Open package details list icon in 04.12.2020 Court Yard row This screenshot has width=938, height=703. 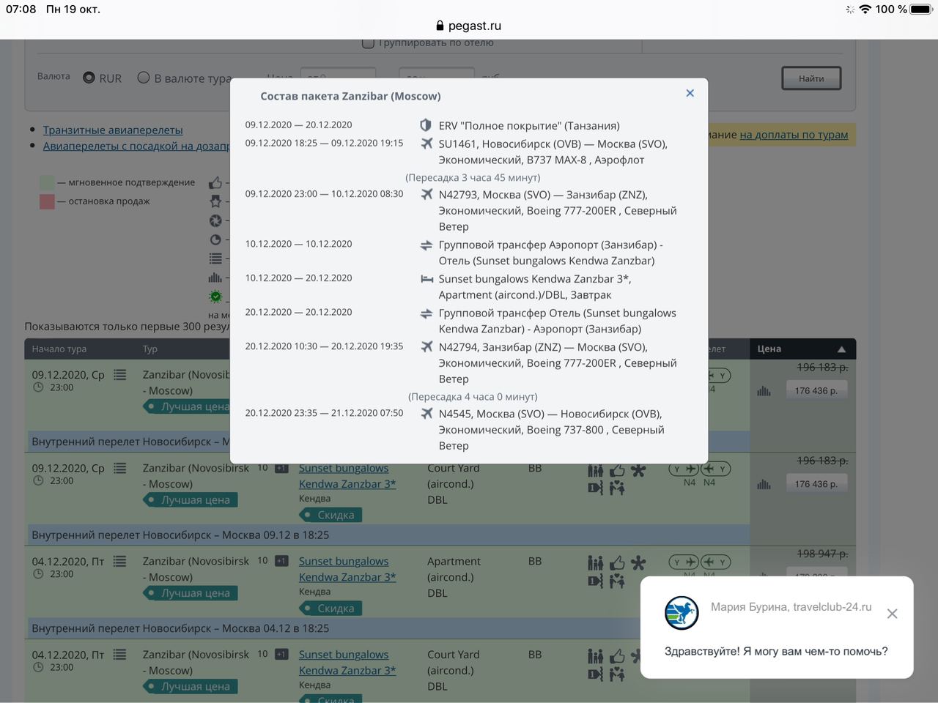(120, 654)
